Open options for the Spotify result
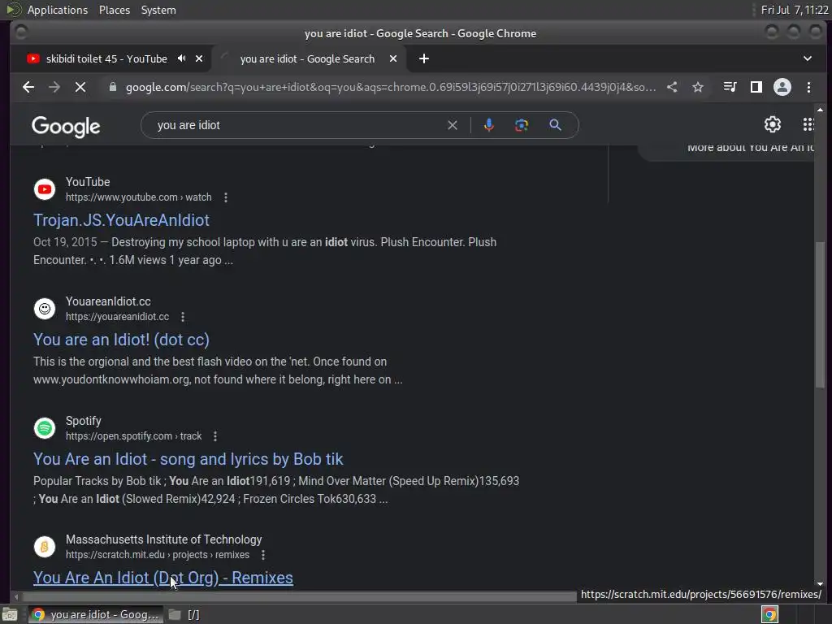 point(214,436)
